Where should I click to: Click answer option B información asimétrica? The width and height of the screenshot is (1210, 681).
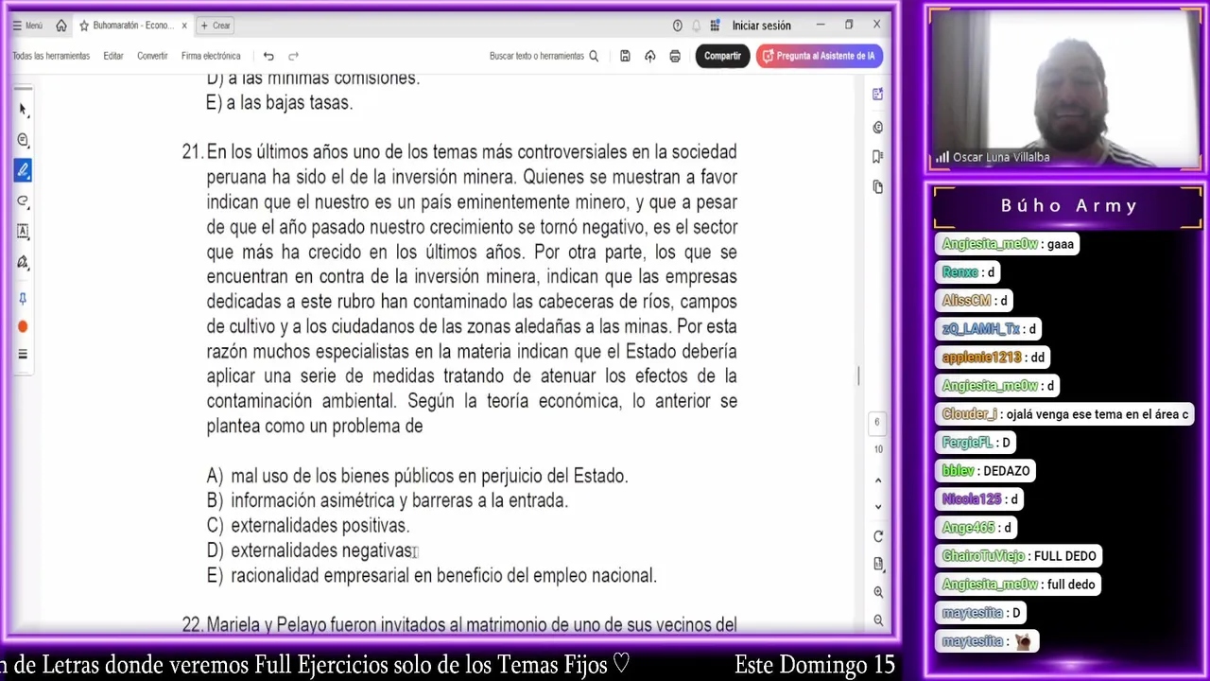coord(387,500)
